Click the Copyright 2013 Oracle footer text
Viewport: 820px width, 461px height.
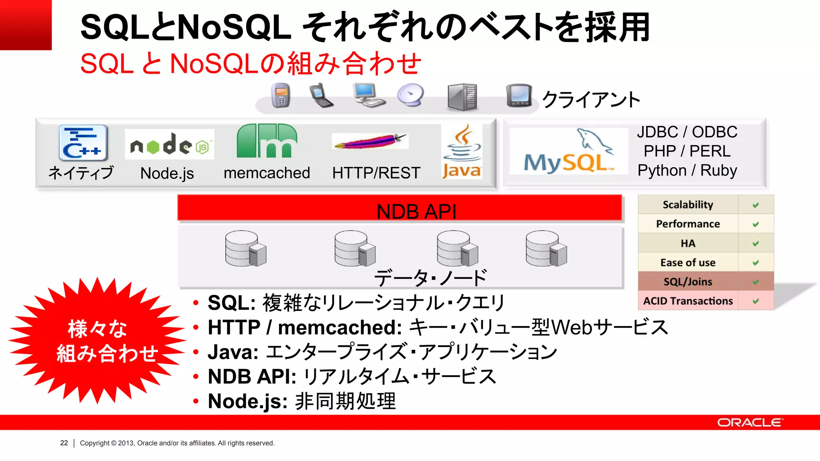coord(177,443)
